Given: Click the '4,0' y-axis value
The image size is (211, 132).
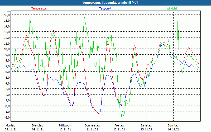Looking at the screenshot, I should click(8, 83).
